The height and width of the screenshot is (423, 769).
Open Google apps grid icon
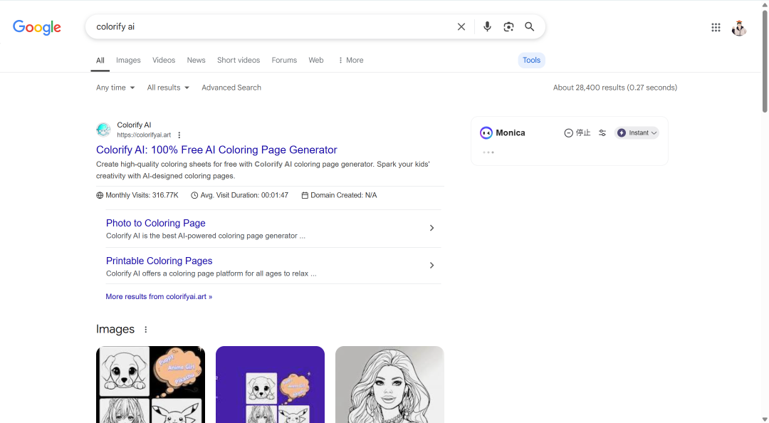tap(716, 28)
